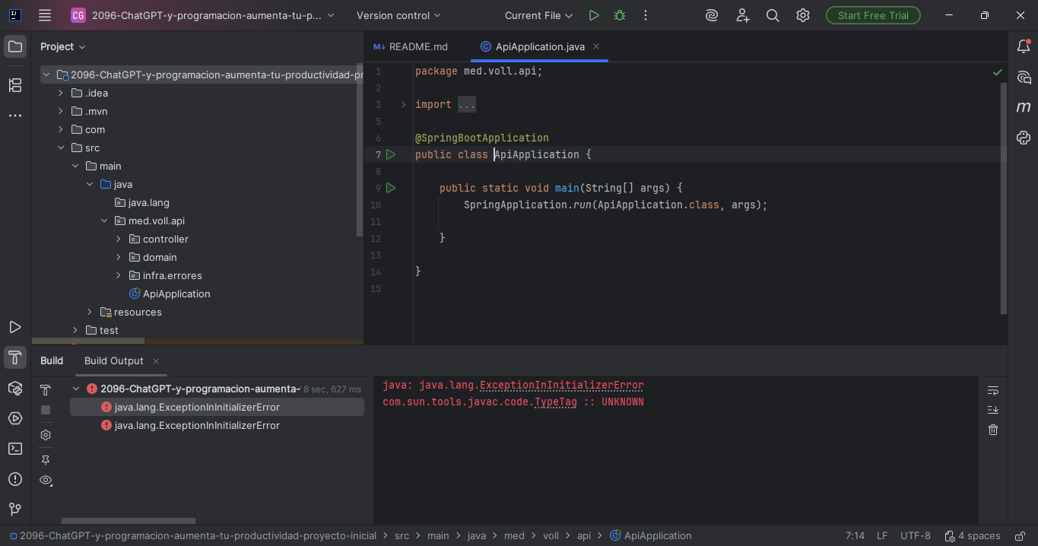
Task: Open More Actions three-dot menu in toolbar
Action: (x=646, y=15)
